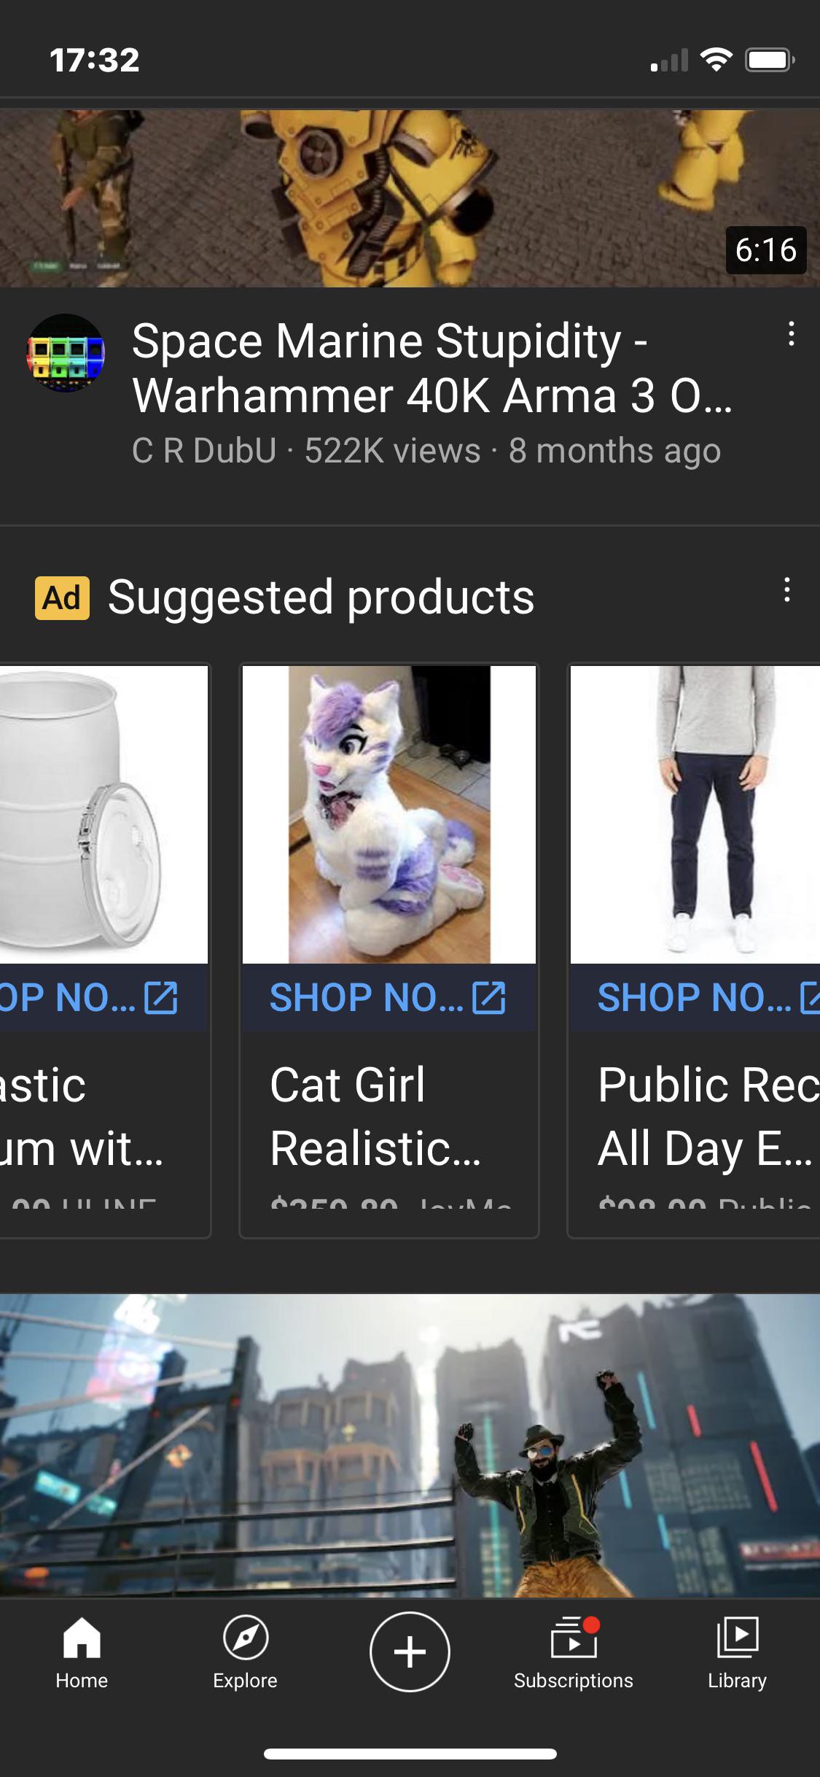Image resolution: width=820 pixels, height=1777 pixels.
Task: Play the Space Marine video thumbnail
Action: [410, 198]
